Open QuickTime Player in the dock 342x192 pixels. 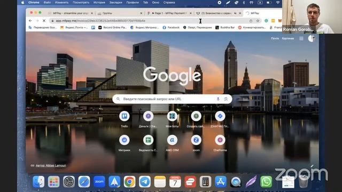236,181
